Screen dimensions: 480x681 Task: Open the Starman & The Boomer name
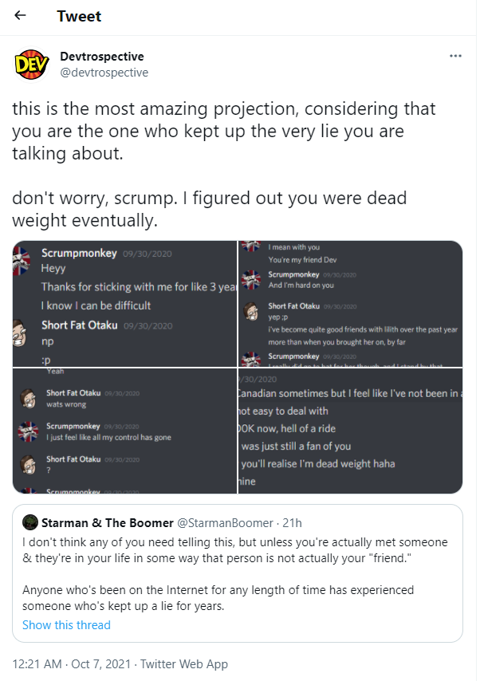point(108,523)
